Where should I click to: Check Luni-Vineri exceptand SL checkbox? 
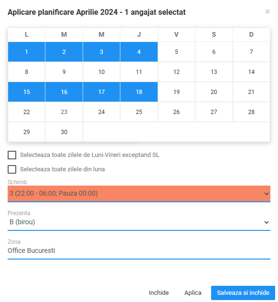(12, 155)
